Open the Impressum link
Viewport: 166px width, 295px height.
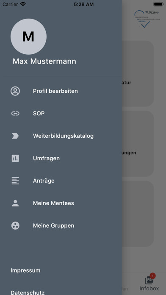tap(25, 270)
